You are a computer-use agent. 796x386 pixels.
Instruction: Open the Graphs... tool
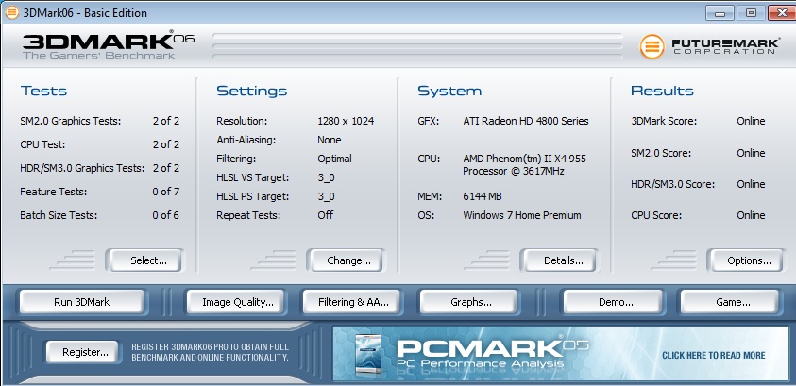tap(470, 302)
